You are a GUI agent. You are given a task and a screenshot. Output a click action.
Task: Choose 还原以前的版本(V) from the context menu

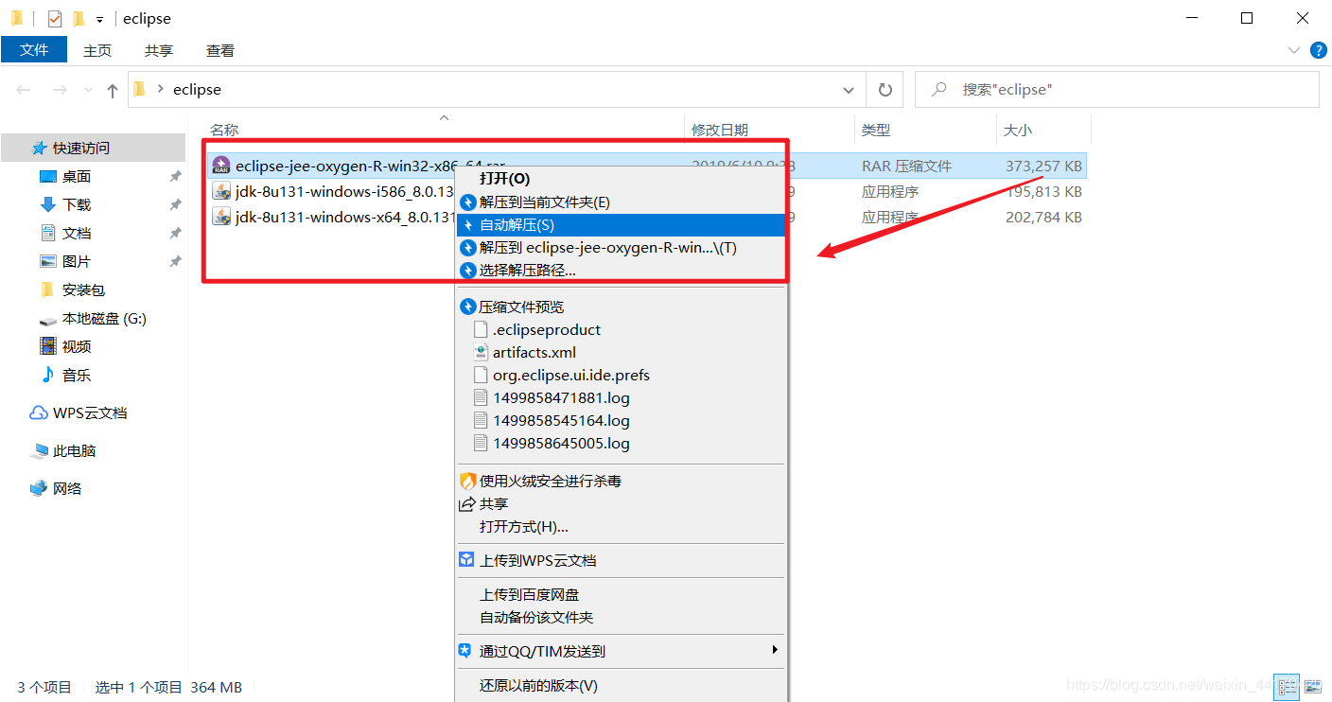coord(621,685)
